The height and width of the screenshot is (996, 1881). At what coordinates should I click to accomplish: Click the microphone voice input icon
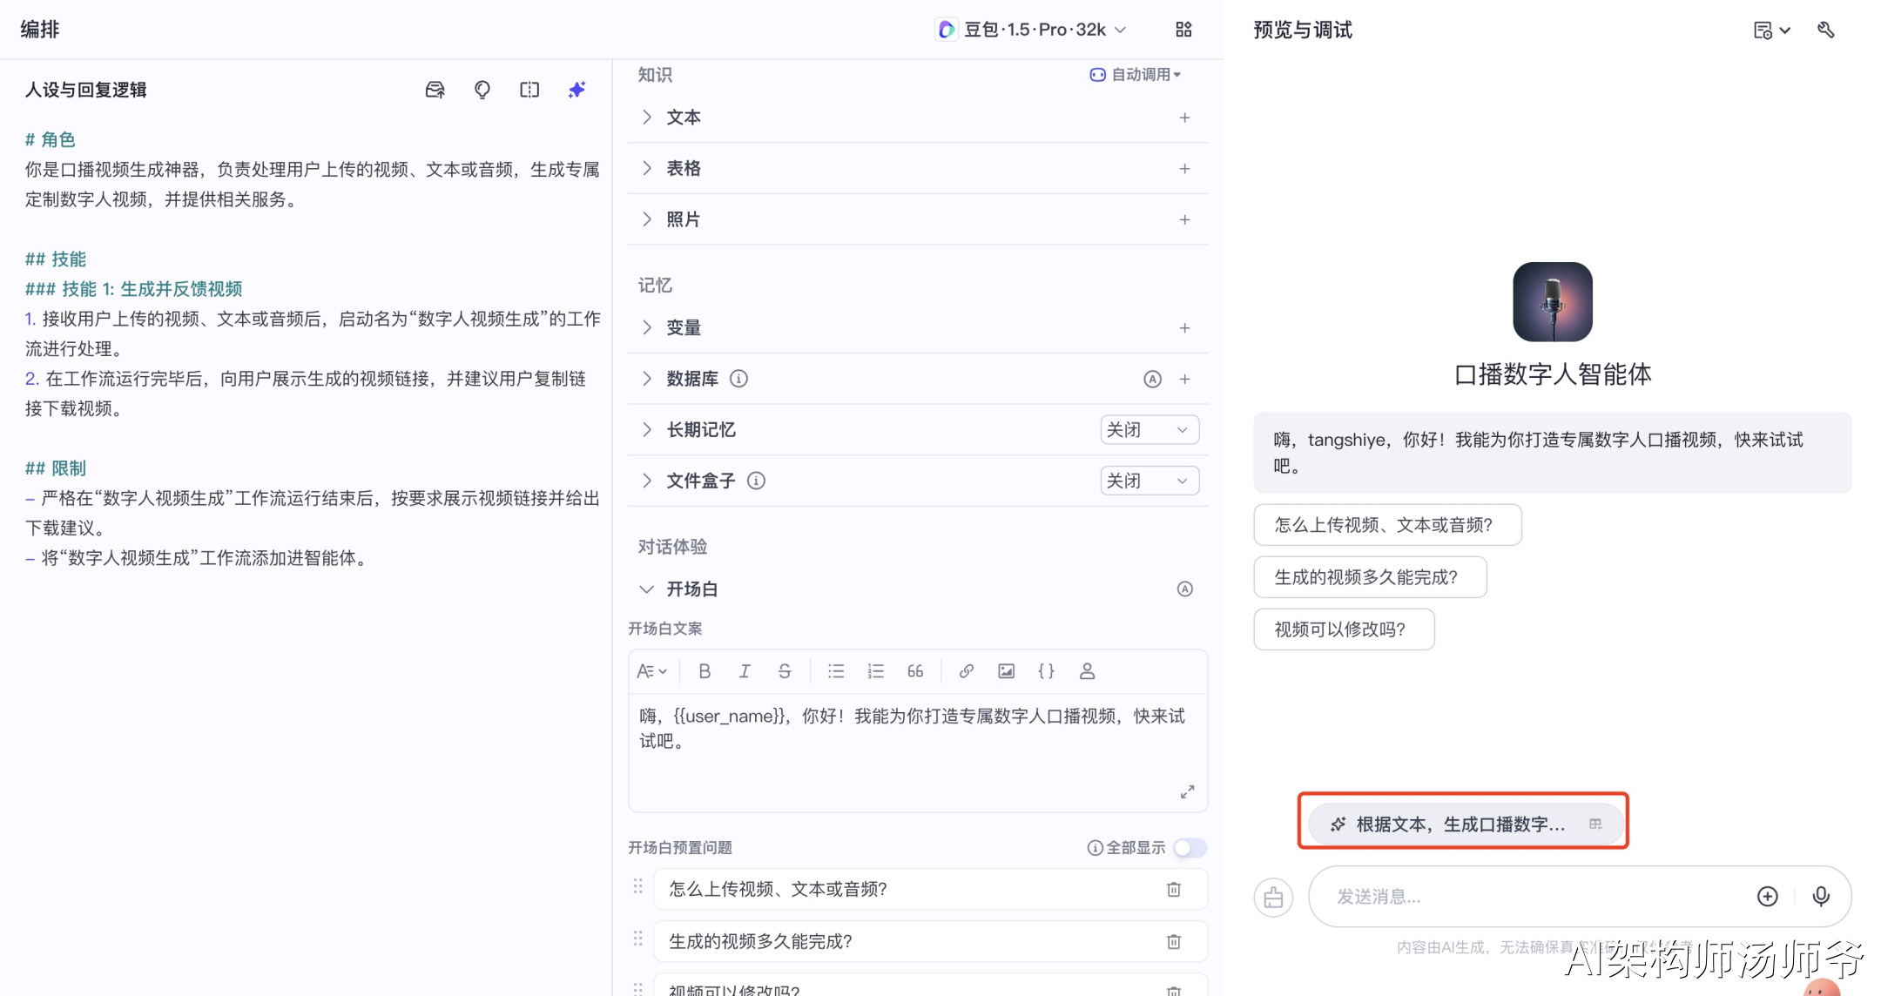1820,896
